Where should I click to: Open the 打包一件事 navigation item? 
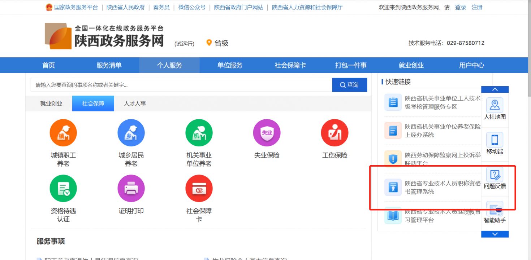(x=351, y=65)
